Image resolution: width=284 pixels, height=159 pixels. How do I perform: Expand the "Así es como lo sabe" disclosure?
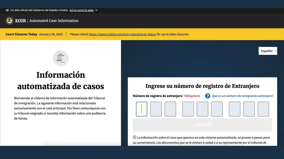(x=83, y=10)
